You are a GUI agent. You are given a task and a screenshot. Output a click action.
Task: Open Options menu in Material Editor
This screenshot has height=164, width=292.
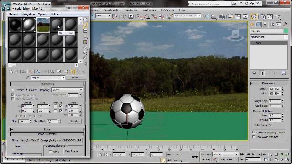tap(42, 14)
